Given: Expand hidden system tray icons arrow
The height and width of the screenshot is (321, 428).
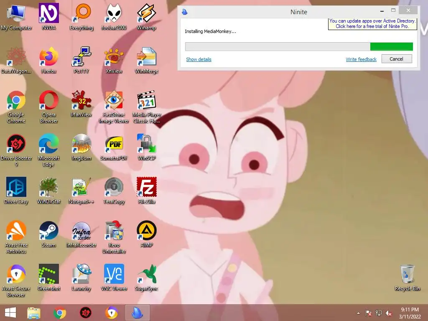Looking at the screenshot, I should tap(358, 313).
